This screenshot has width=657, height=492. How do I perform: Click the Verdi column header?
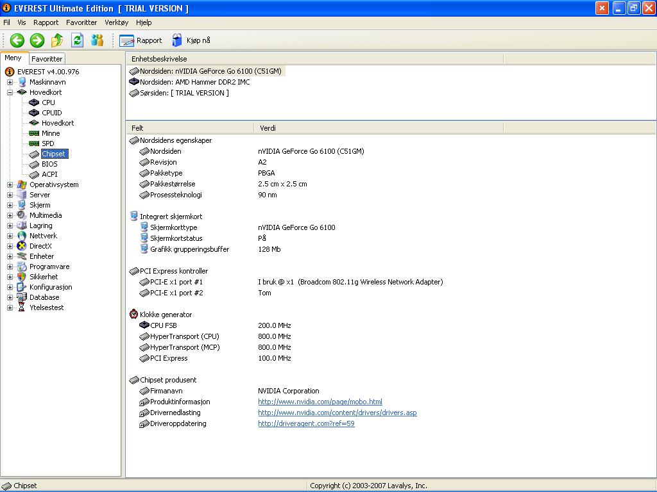click(379, 128)
